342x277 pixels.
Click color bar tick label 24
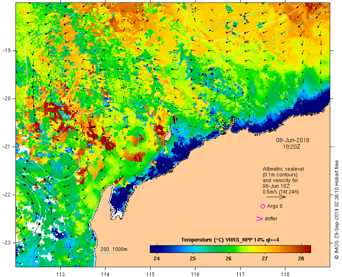(x=157, y=259)
